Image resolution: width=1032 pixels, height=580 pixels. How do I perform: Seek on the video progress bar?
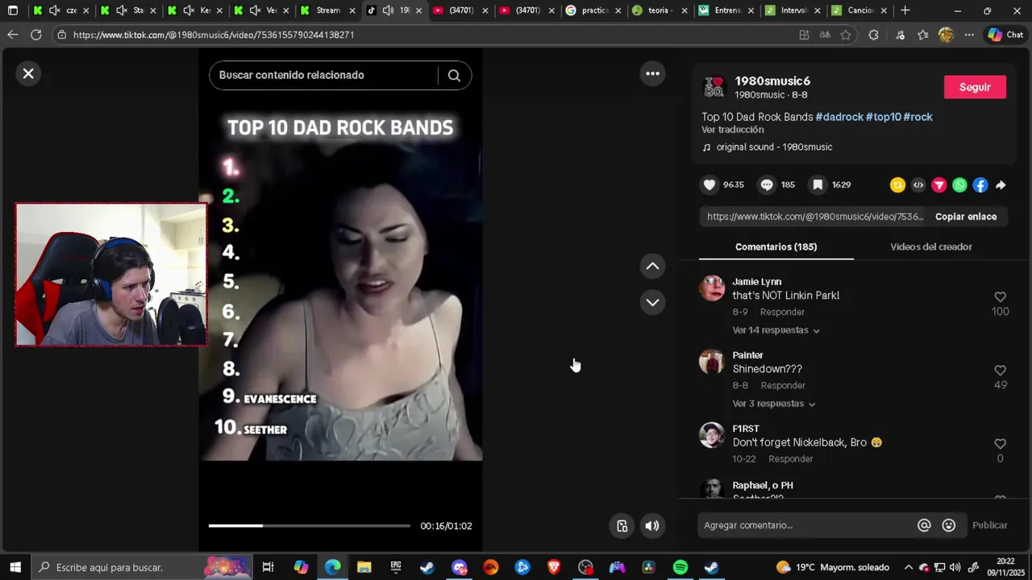[x=309, y=526]
